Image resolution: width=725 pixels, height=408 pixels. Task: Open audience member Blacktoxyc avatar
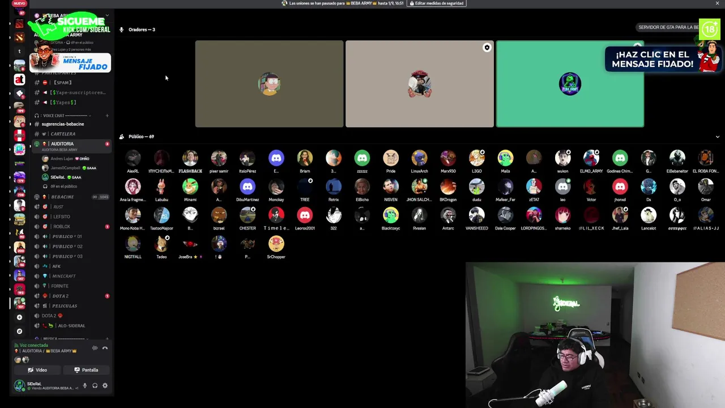click(x=391, y=215)
